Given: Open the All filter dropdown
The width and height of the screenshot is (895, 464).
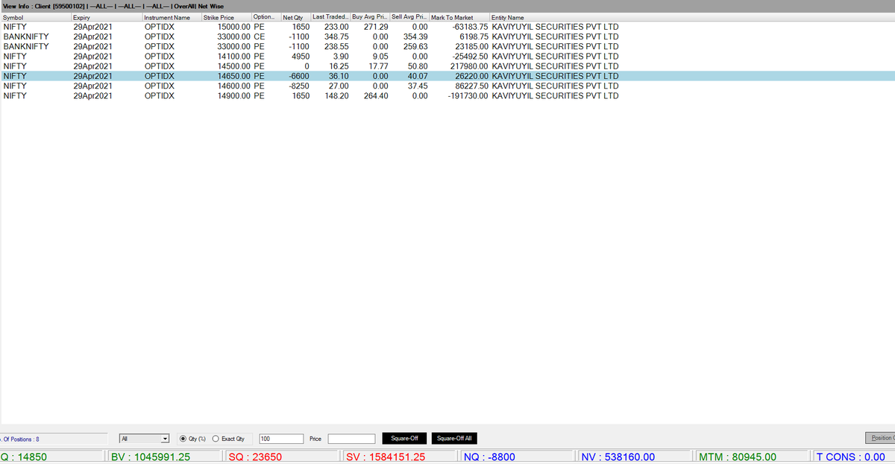Looking at the screenshot, I should pyautogui.click(x=145, y=439).
